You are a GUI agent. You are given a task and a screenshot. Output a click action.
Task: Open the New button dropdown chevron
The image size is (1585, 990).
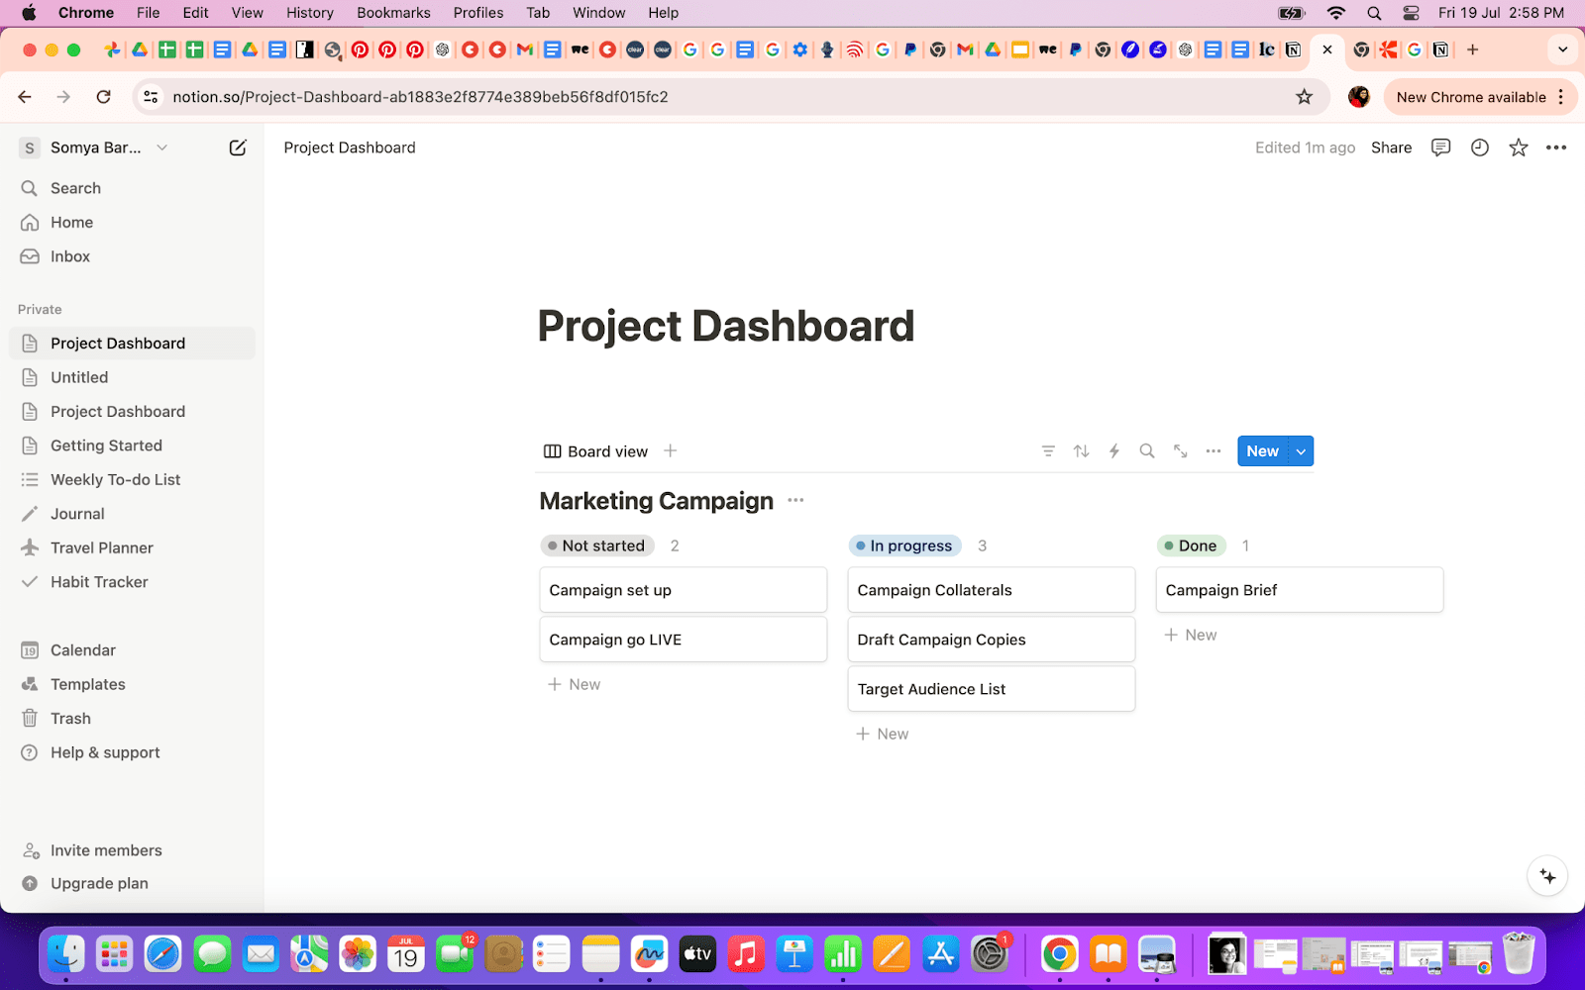tap(1300, 450)
